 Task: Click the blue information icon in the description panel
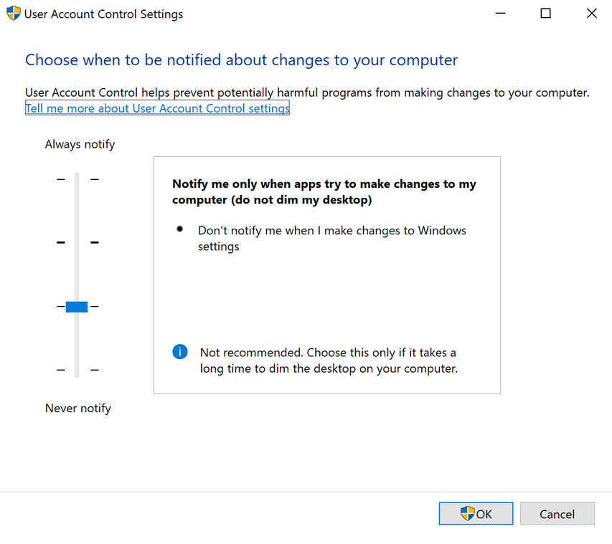(x=179, y=352)
